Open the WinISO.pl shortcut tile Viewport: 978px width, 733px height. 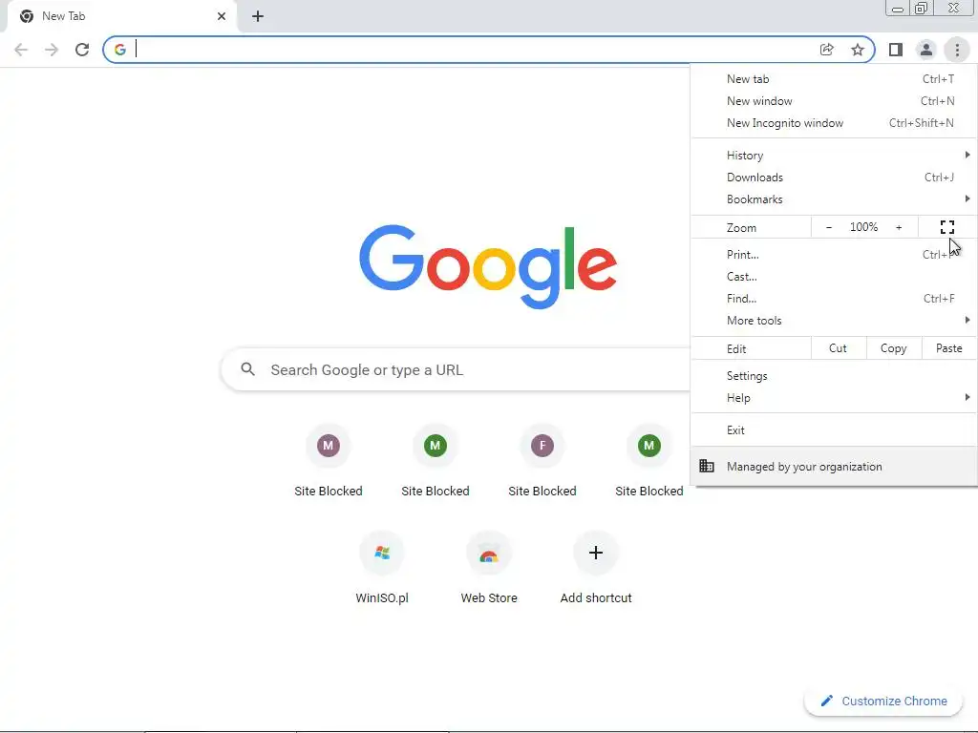click(x=382, y=568)
